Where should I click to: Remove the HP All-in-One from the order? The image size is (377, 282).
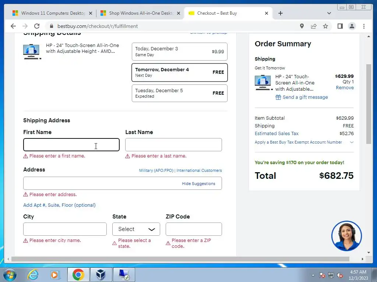[x=345, y=88]
